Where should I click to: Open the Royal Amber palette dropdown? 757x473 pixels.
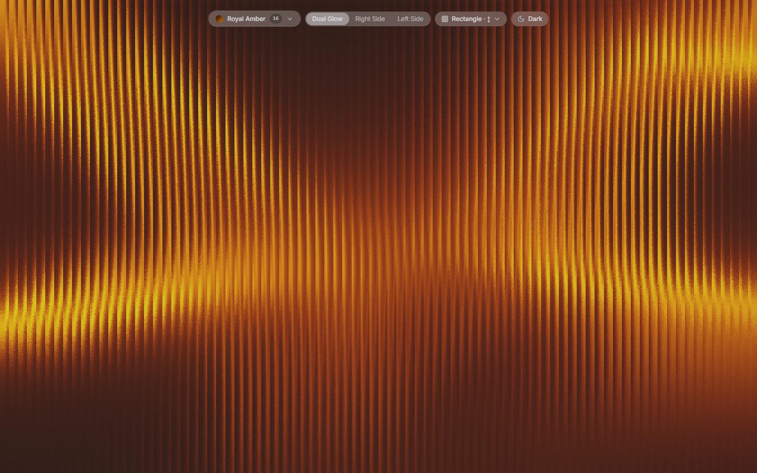coord(254,19)
